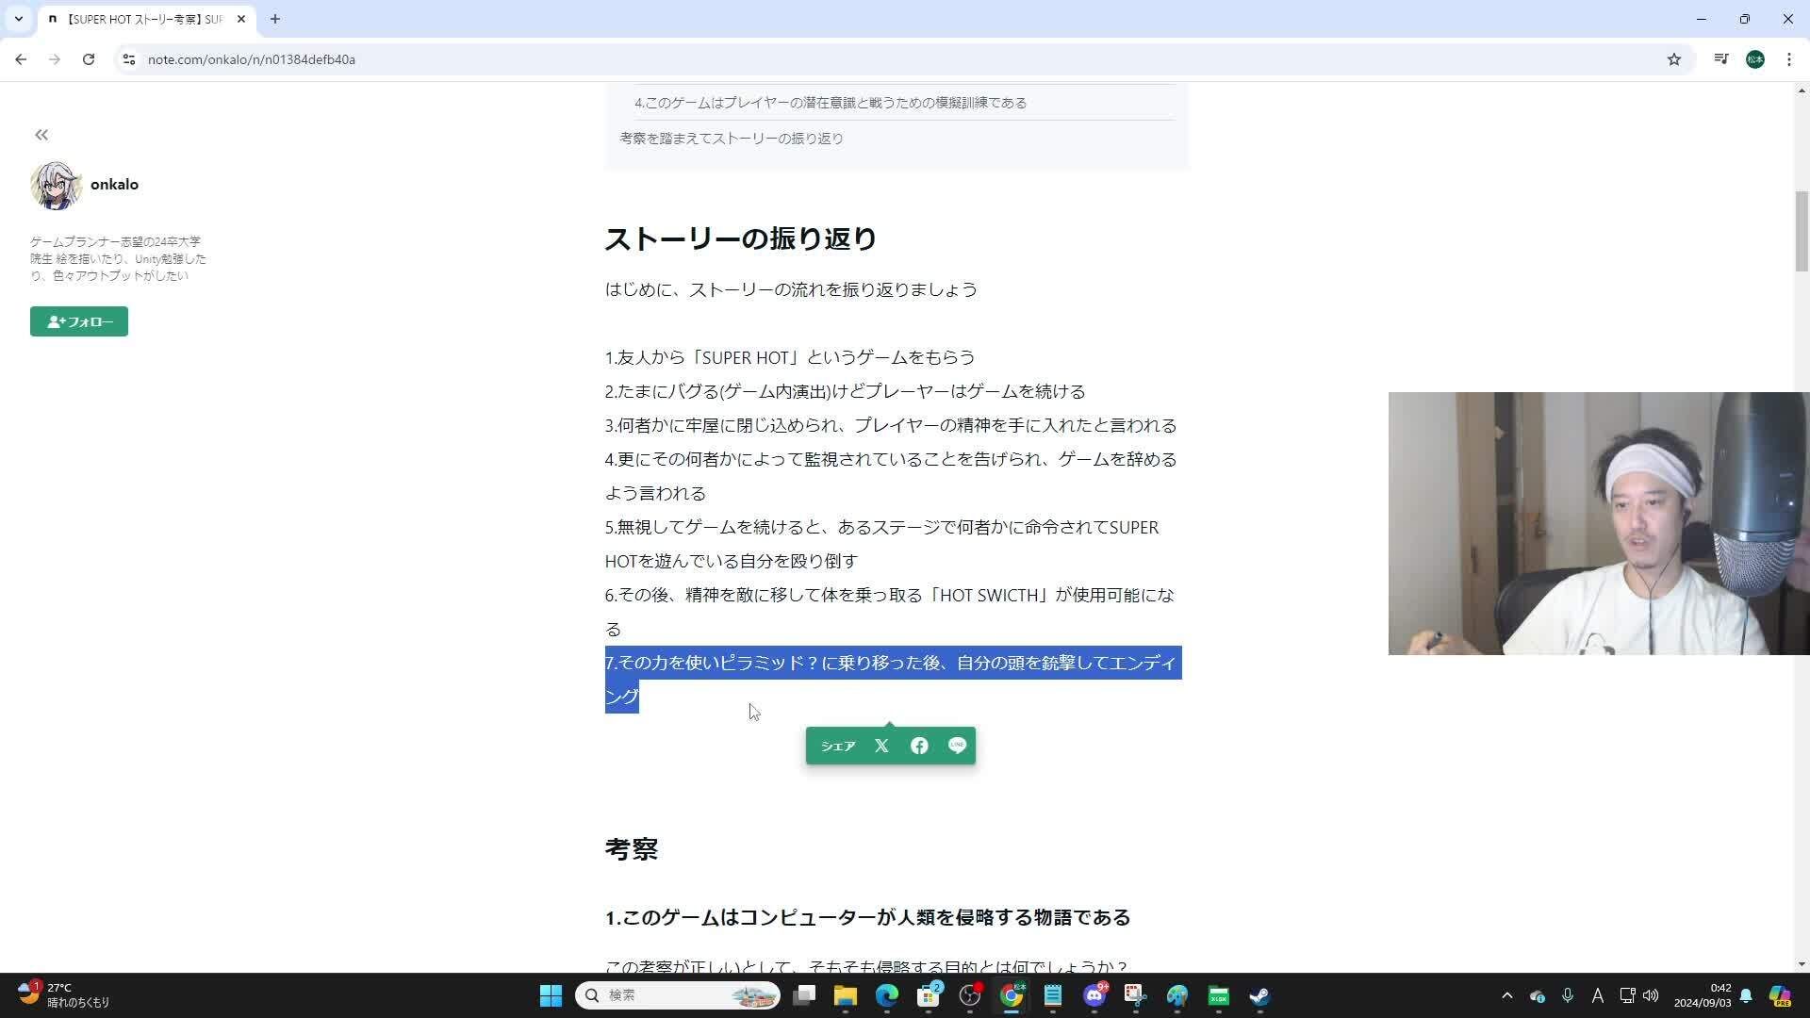
Task: Share selection on LINE
Action: [957, 746]
